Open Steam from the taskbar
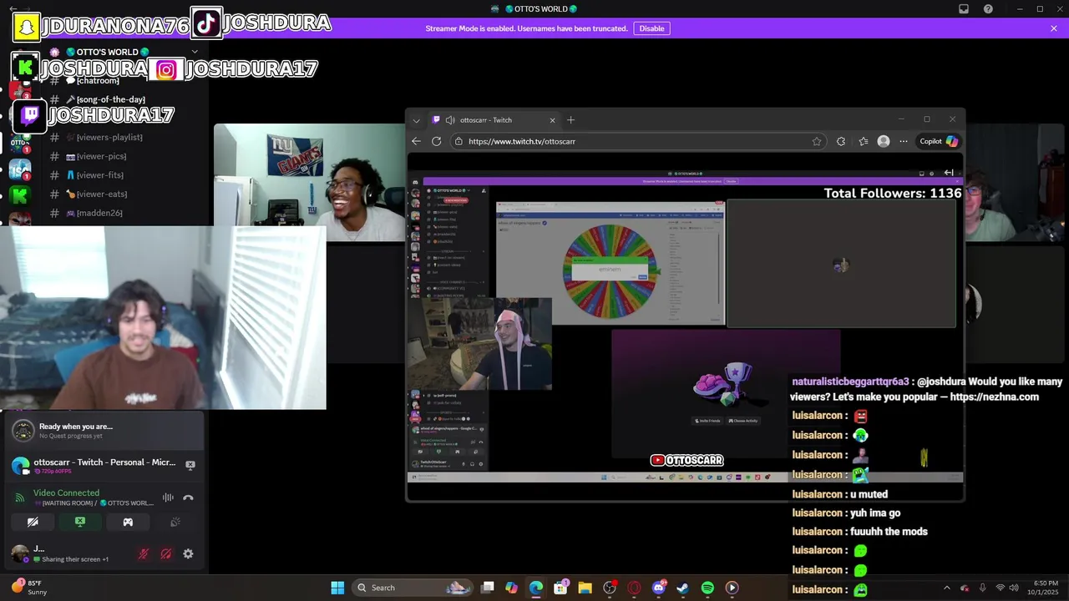The height and width of the screenshot is (601, 1069). [682, 588]
